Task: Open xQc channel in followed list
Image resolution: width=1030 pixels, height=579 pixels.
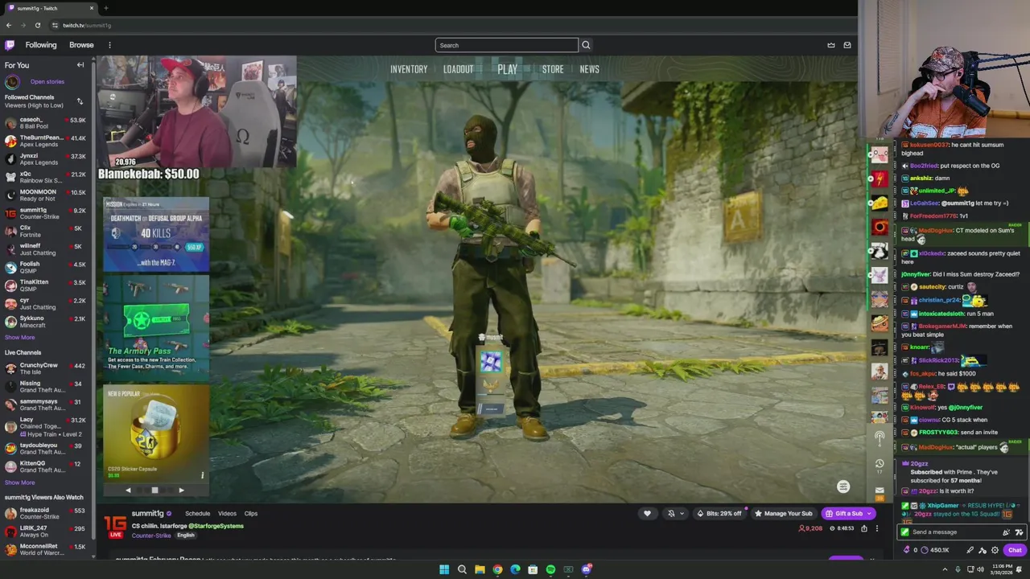Action: [x=44, y=177]
